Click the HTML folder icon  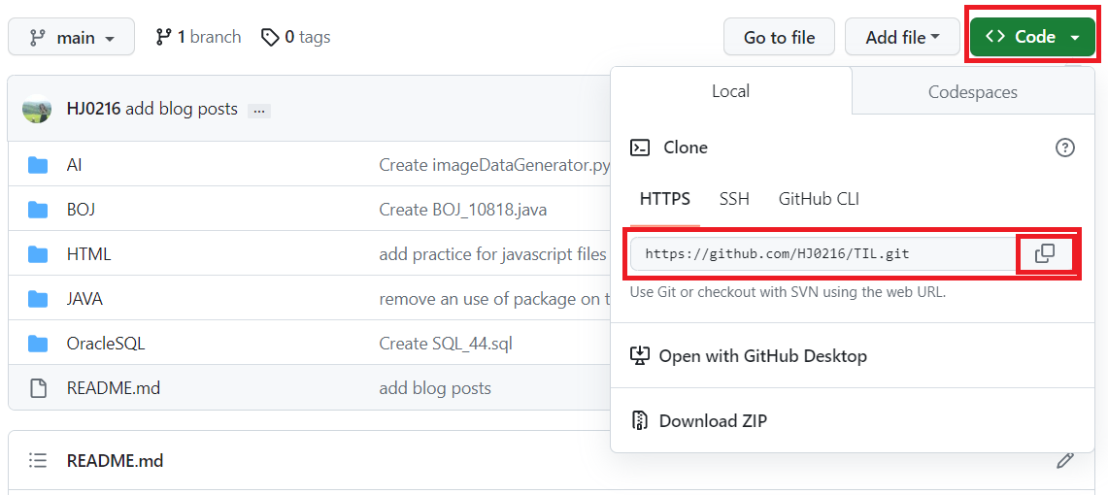click(x=38, y=255)
